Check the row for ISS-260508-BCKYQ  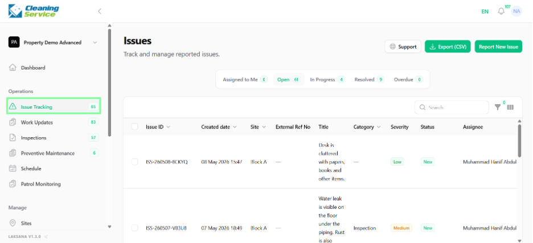[x=134, y=162]
